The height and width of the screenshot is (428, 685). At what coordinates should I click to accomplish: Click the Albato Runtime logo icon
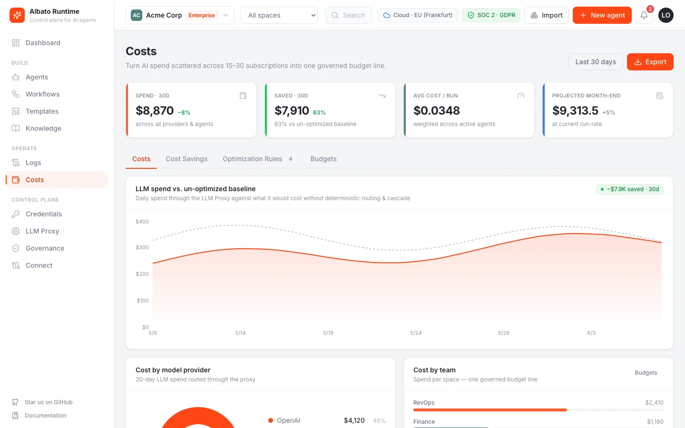coord(17,15)
